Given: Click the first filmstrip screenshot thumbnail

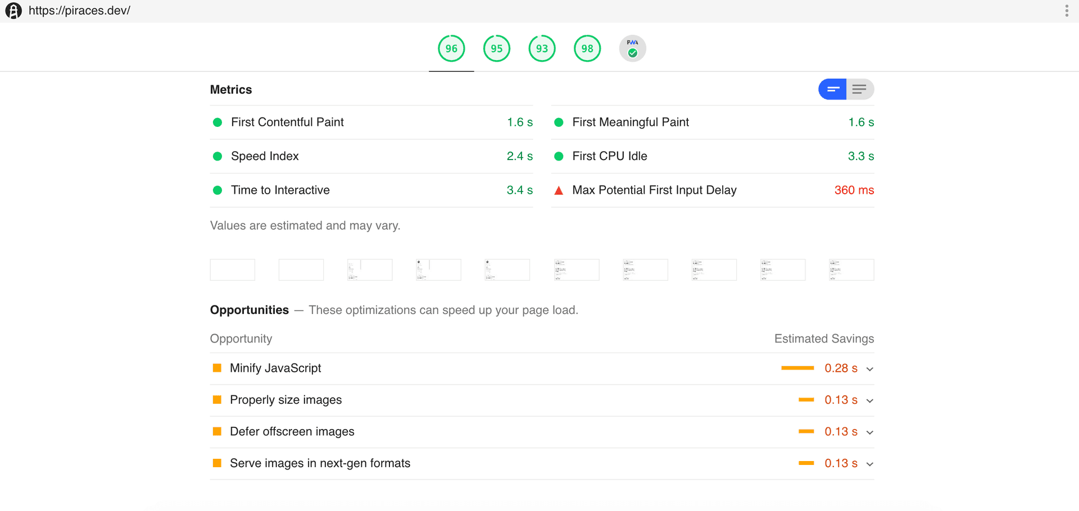Looking at the screenshot, I should pyautogui.click(x=232, y=270).
